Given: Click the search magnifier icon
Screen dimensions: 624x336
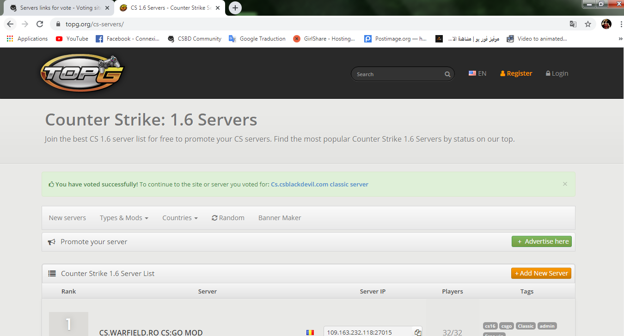Looking at the screenshot, I should tap(447, 74).
